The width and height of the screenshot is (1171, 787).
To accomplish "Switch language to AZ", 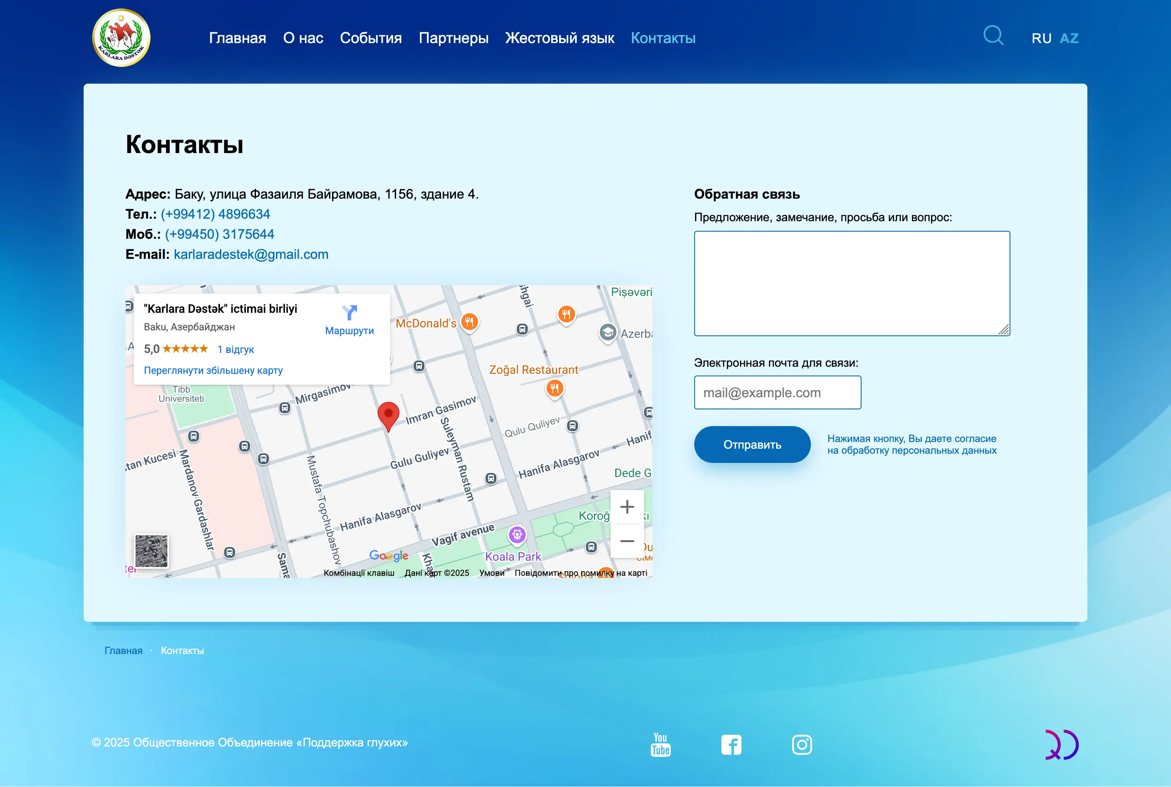I will coord(1069,38).
